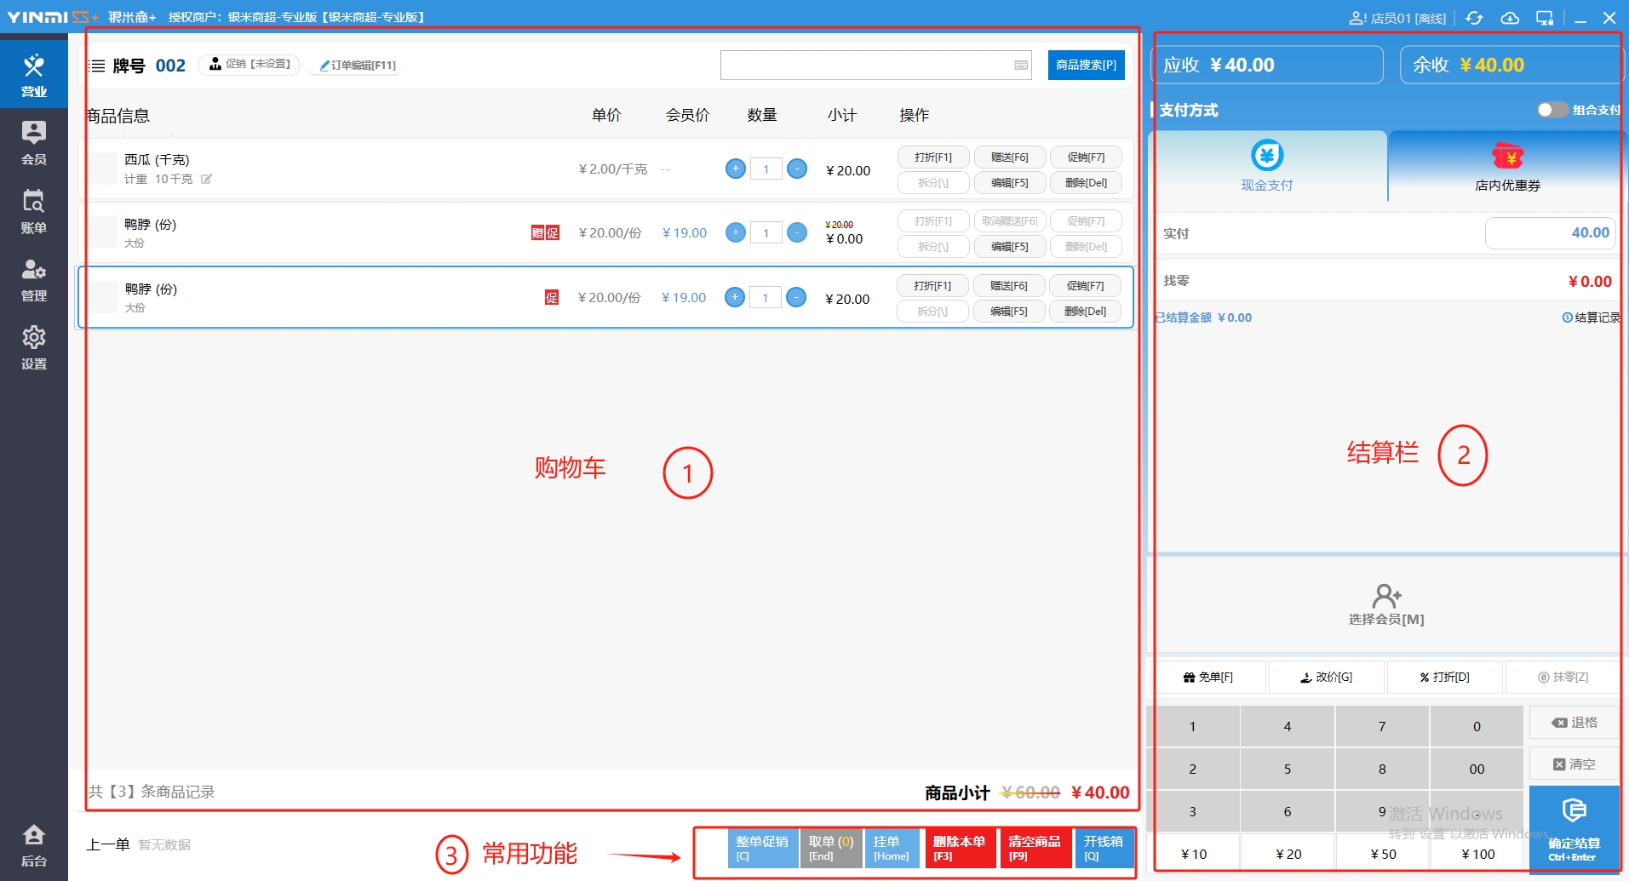Click the ¥50 quick amount key

pyautogui.click(x=1382, y=854)
